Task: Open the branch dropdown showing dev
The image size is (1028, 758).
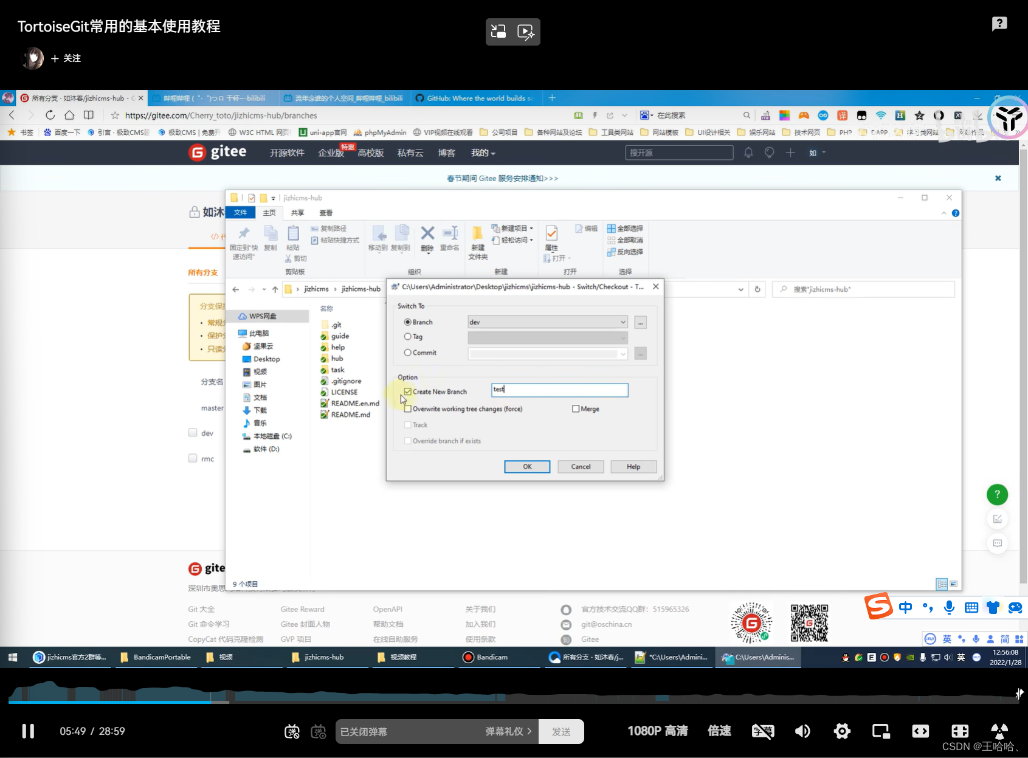Action: [x=547, y=322]
